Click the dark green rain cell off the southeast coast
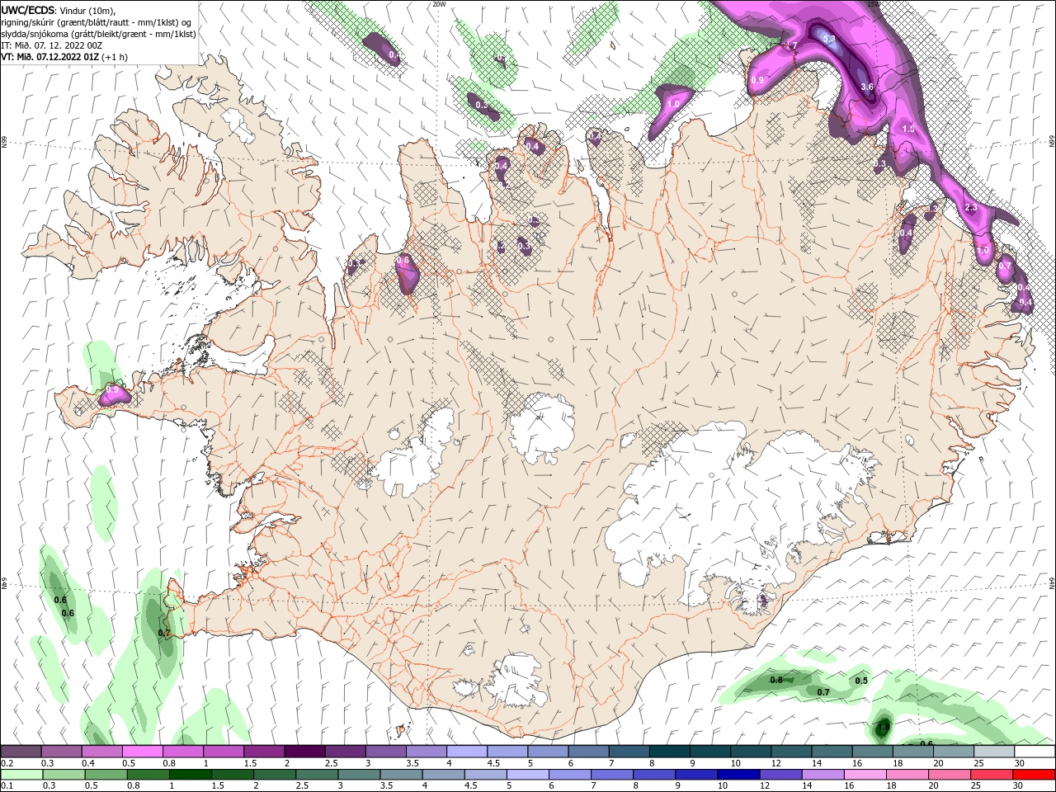The height and width of the screenshot is (792, 1056). 881,728
